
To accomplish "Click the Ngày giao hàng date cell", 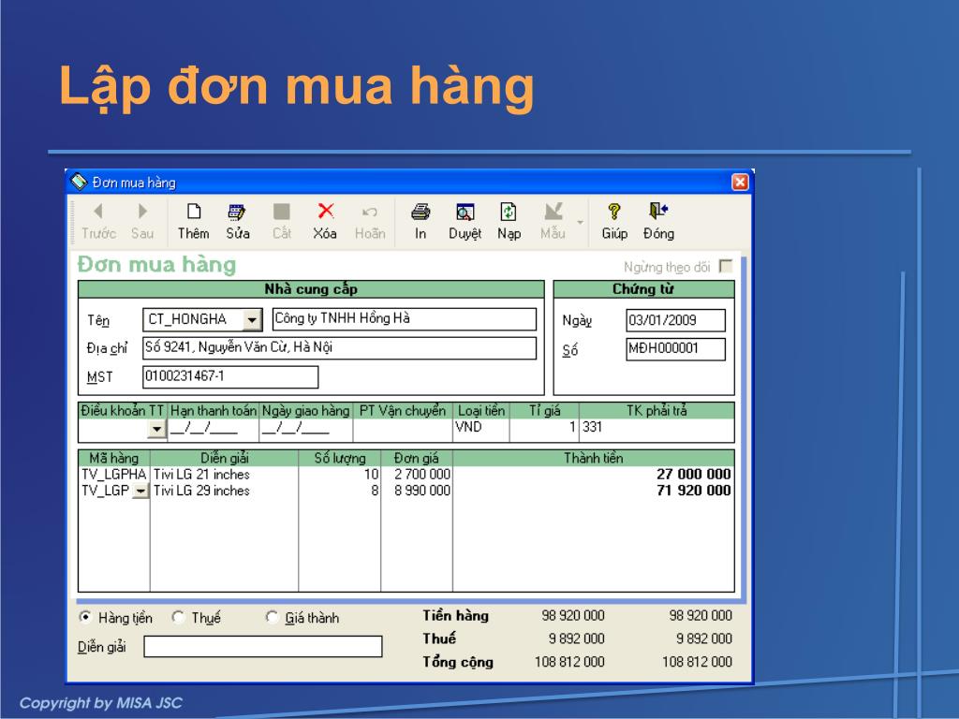I will [306, 429].
